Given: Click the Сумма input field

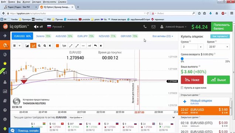Looking at the screenshot, I should pos(190,47).
